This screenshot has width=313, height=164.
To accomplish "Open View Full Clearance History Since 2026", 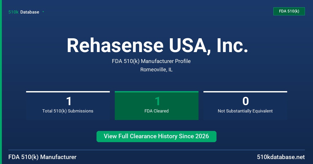I will click(156, 136).
